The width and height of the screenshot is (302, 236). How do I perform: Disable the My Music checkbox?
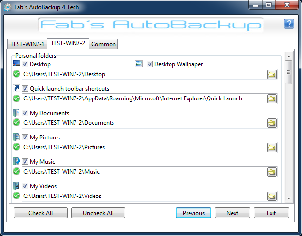tap(25, 161)
